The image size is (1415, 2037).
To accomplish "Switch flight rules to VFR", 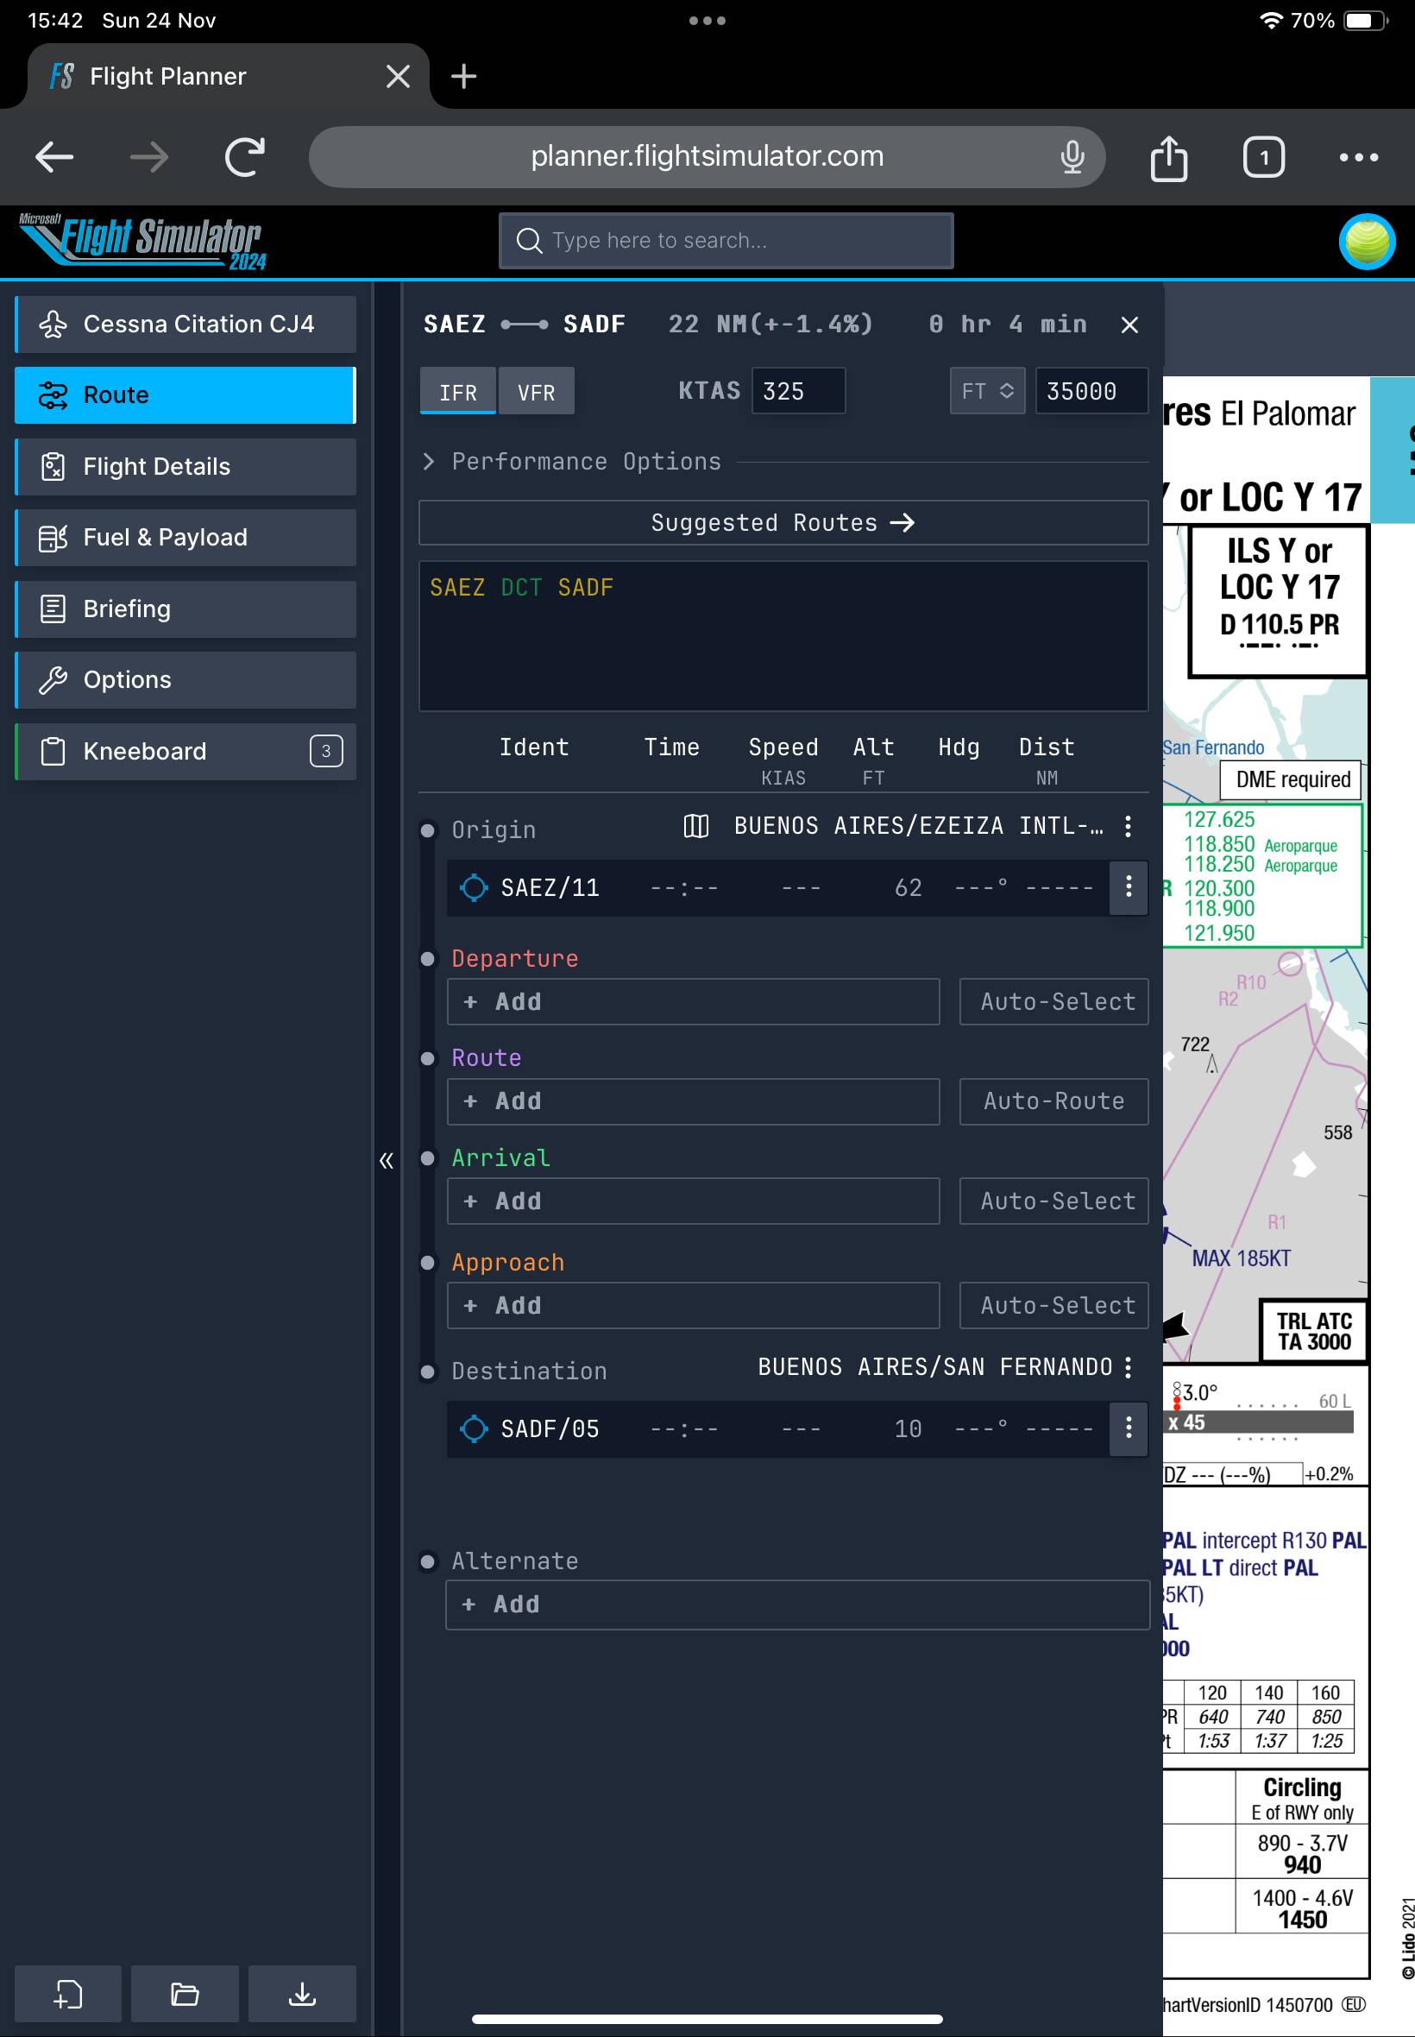I will tap(536, 391).
